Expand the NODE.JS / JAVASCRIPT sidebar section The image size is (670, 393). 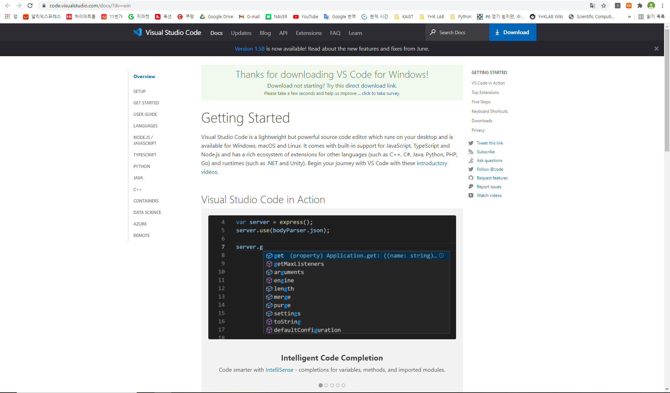click(x=144, y=140)
